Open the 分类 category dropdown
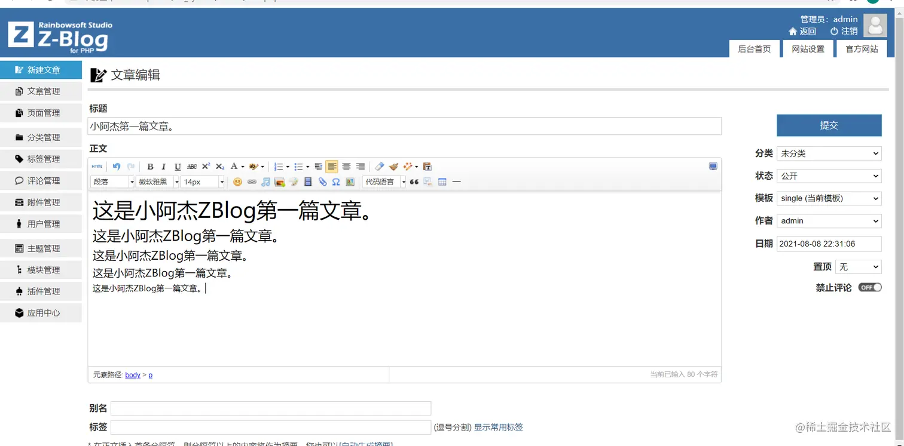This screenshot has height=446, width=904. 829,153
